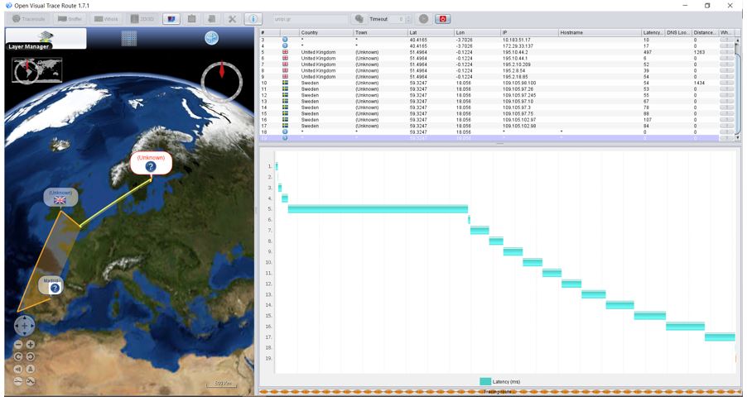Click the Sweden flag in row 12
This screenshot has height=401, width=747.
pos(285,95)
